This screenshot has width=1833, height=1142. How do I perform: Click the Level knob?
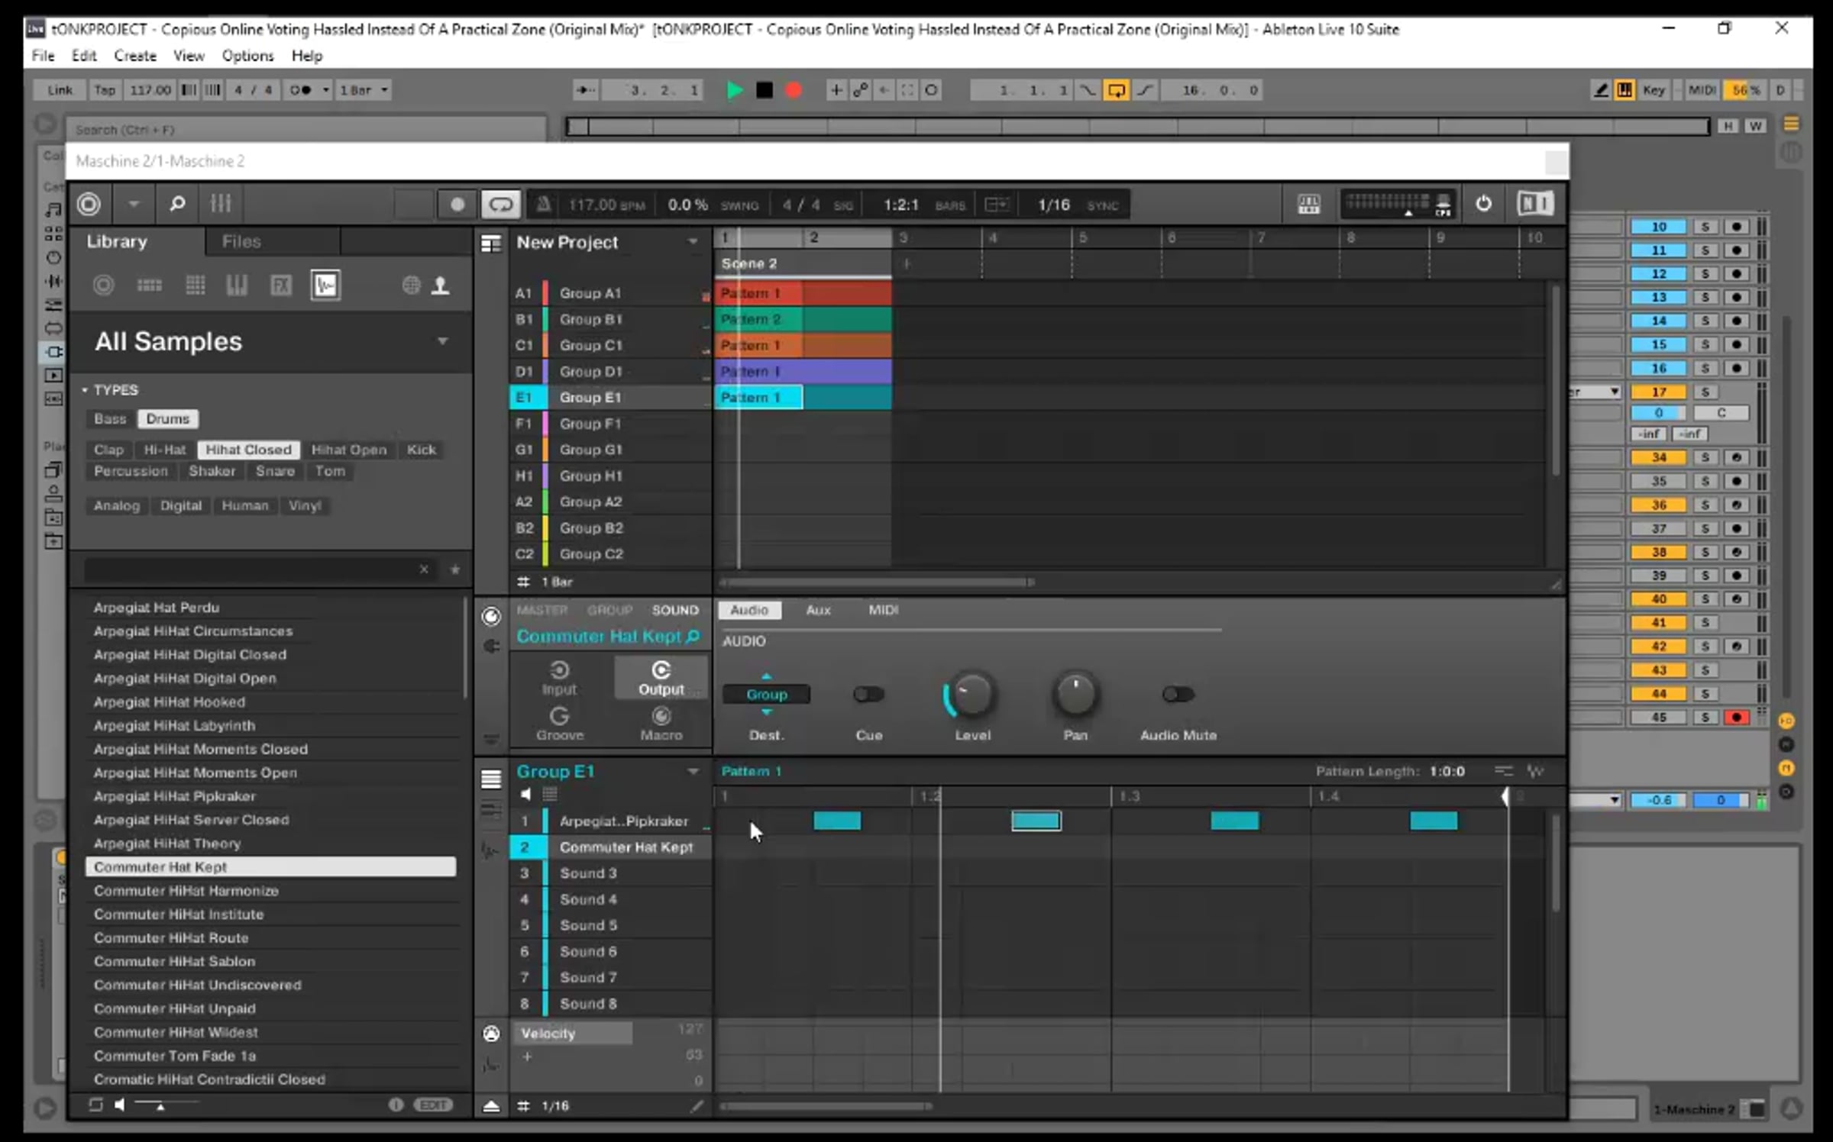coord(972,695)
